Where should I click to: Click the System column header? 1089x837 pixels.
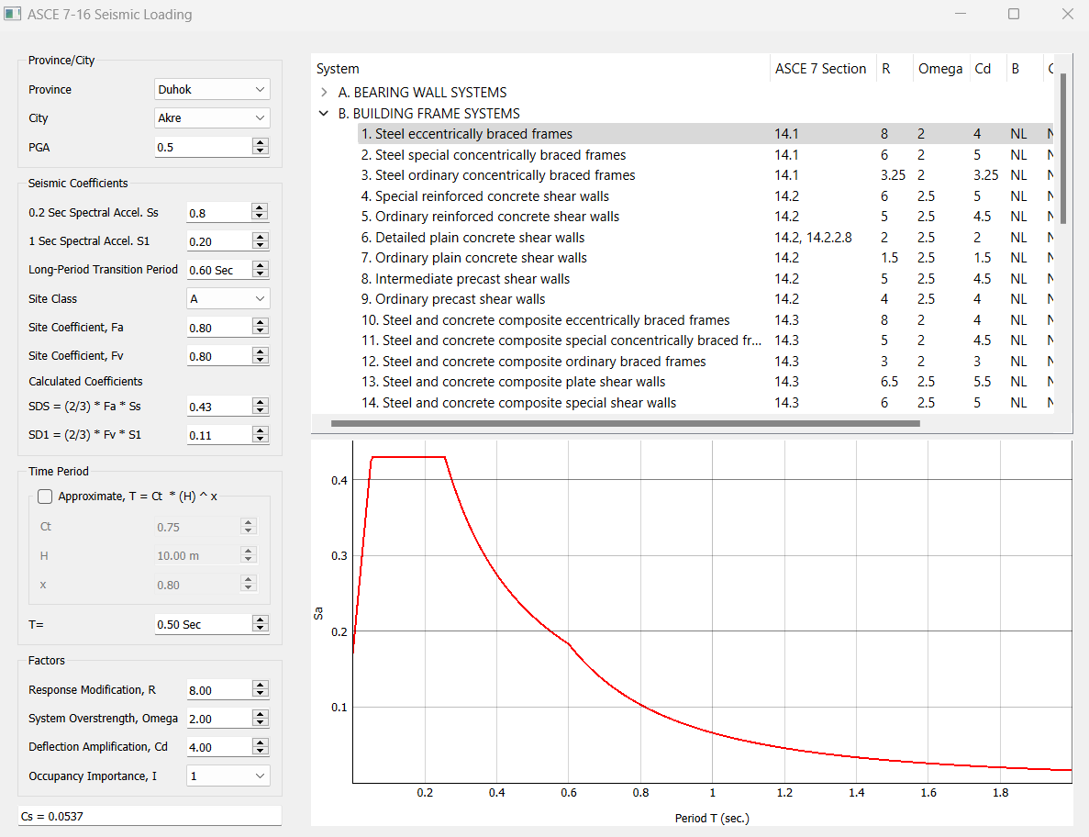tap(541, 69)
